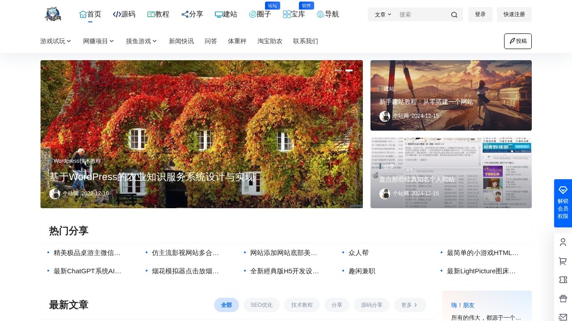Image resolution: width=572 pixels, height=321 pixels.
Task: Open the 投稿 submission button
Action: [x=517, y=41]
